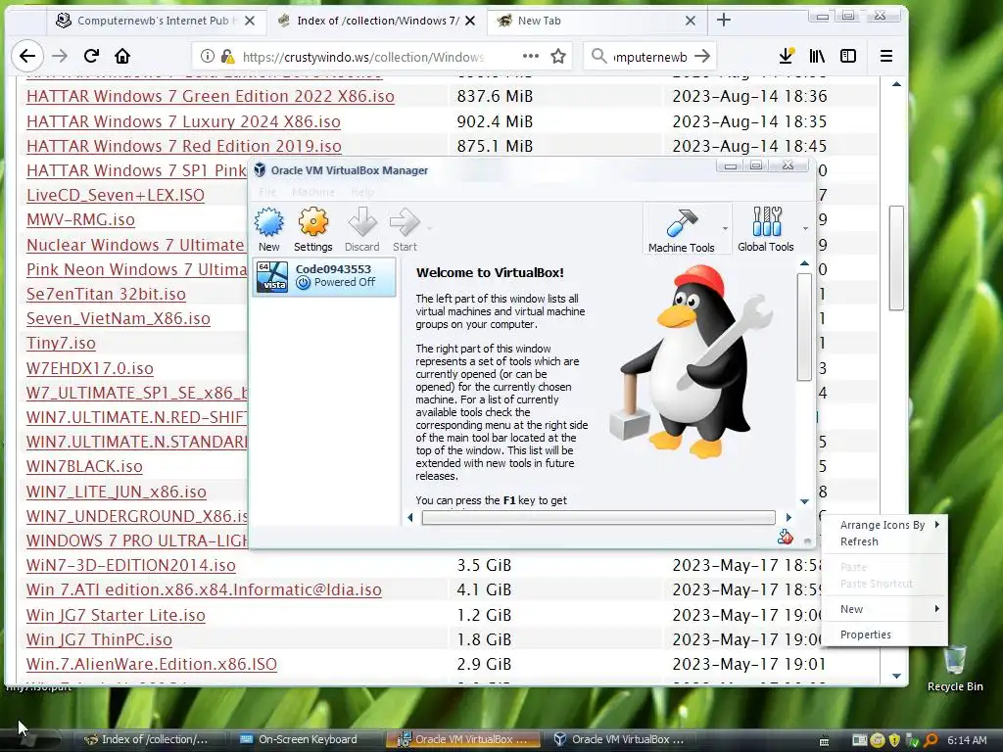Click the VirtualBox welcome pane horizontal scrollbar
The height and width of the screenshot is (752, 1003).
598,517
